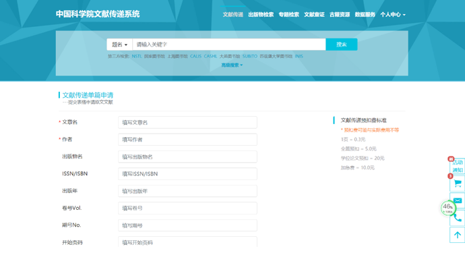Click the 搜索 search button
465x255 pixels.
[x=341, y=45]
